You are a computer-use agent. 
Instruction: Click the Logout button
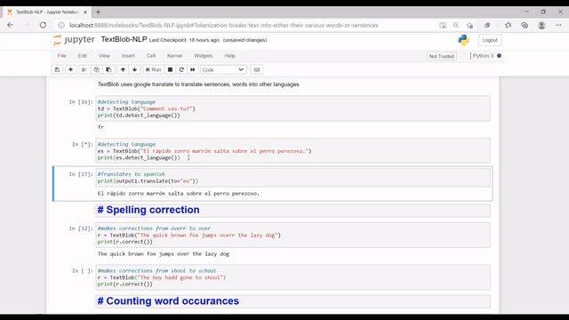tap(490, 40)
